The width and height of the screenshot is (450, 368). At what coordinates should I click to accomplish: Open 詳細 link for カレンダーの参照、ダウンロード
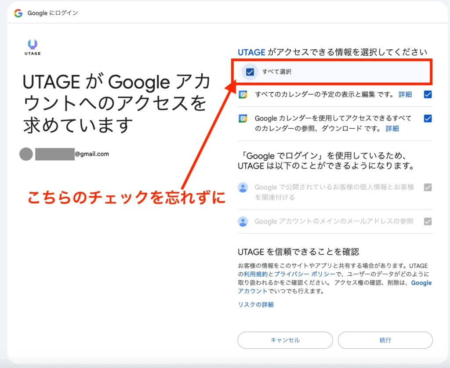click(x=392, y=129)
